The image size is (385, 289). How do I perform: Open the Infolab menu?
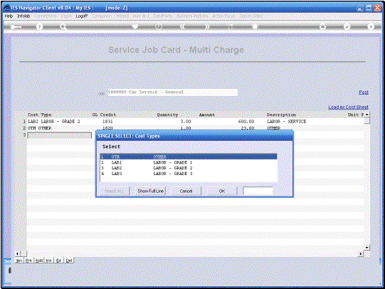pos(23,16)
